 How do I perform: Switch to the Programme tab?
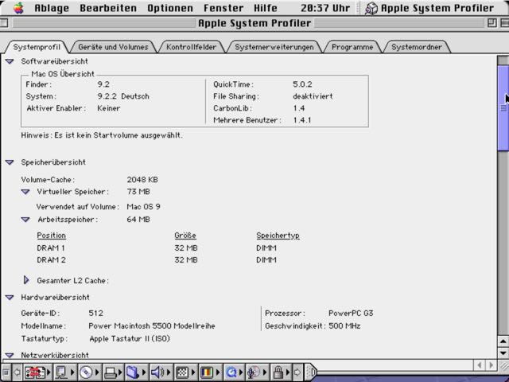pyautogui.click(x=352, y=47)
